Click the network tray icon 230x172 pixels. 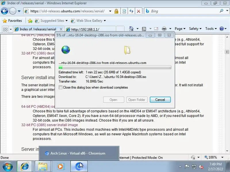tap(194, 167)
